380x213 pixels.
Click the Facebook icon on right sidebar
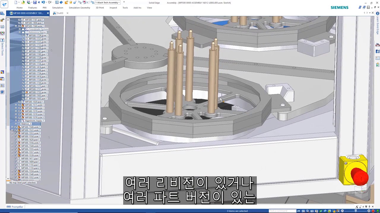378,51
